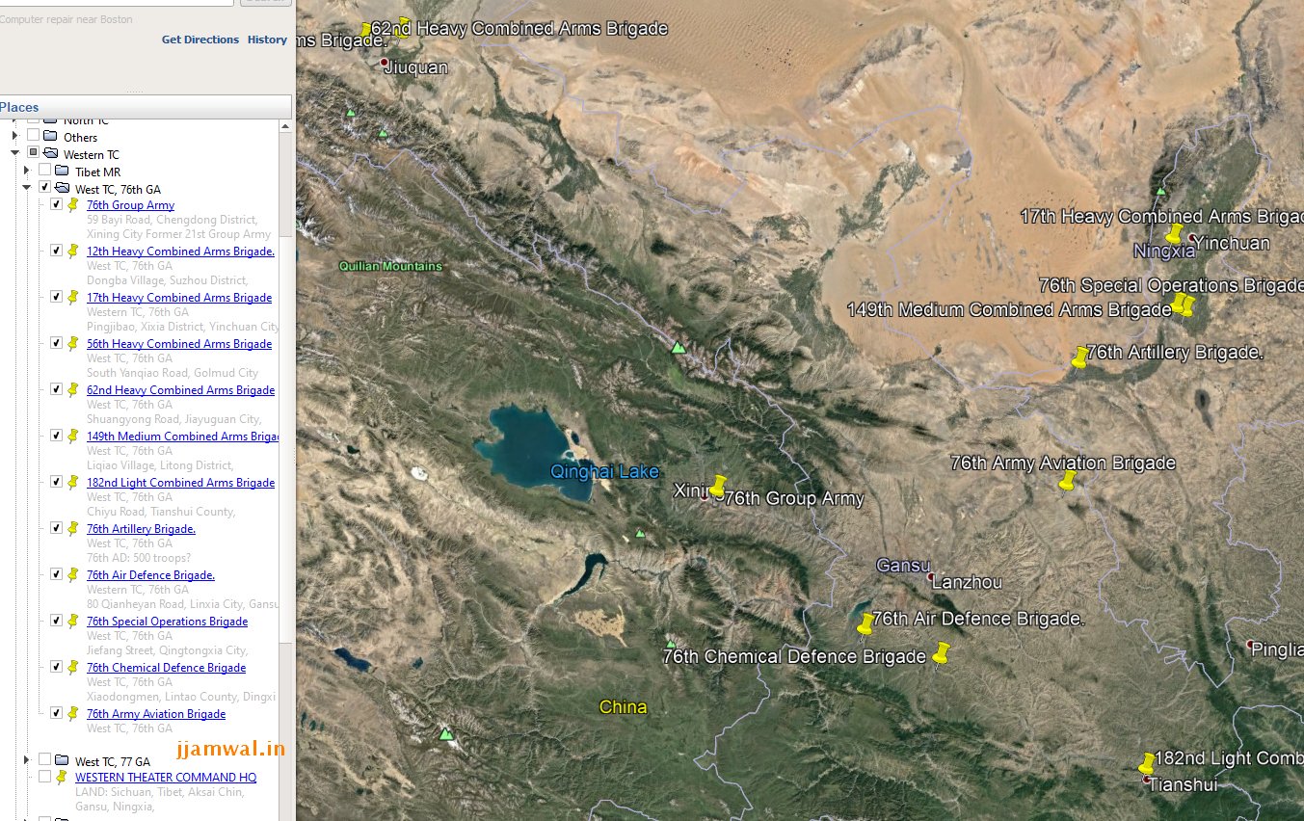Click the Qinghai Lake label on map

click(x=604, y=471)
